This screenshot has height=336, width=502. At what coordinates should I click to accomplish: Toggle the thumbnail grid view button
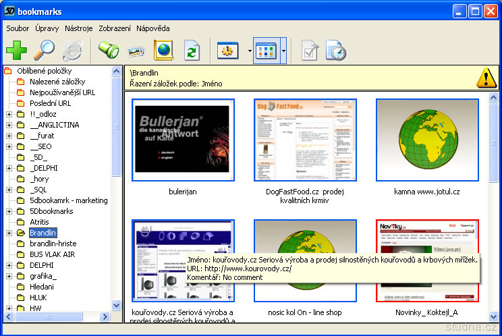click(267, 51)
